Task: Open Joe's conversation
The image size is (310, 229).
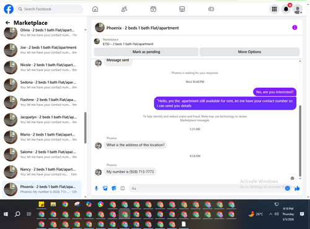Action: 42,50
